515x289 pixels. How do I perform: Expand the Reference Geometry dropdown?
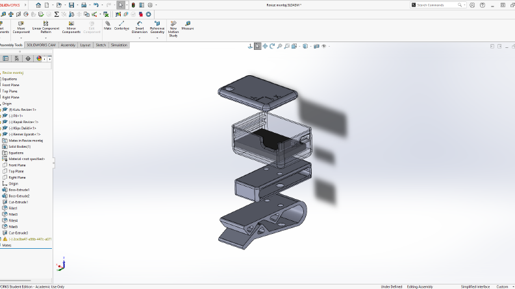coord(157,38)
